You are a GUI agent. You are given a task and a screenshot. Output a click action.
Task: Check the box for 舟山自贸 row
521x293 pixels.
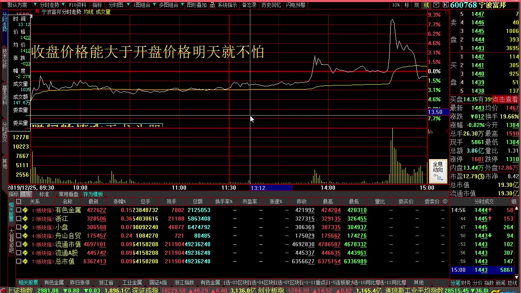(18, 236)
